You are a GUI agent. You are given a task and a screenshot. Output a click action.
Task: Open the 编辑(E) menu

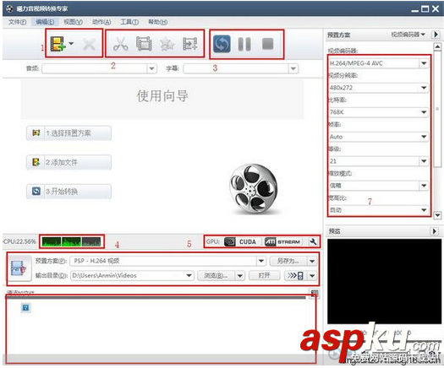pyautogui.click(x=46, y=22)
